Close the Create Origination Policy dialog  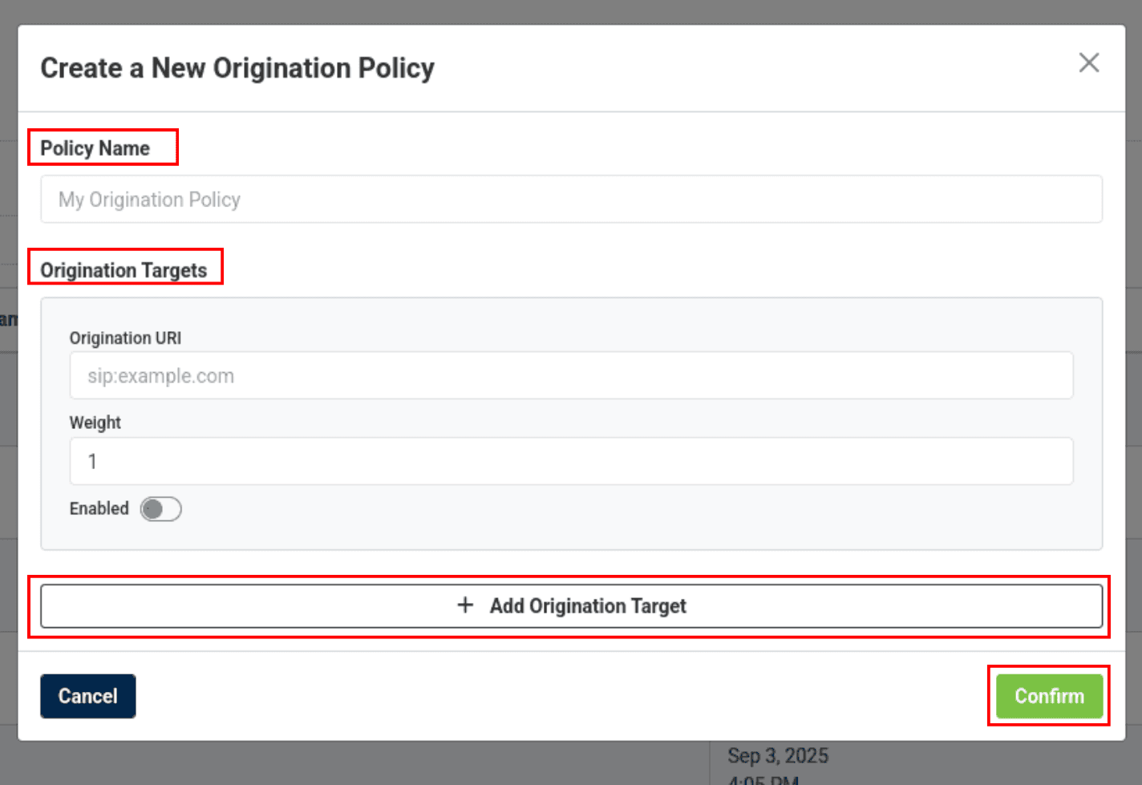click(x=1088, y=63)
